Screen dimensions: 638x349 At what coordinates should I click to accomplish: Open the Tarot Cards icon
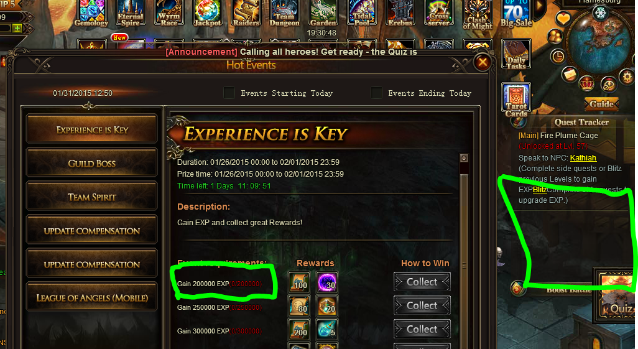point(516,100)
